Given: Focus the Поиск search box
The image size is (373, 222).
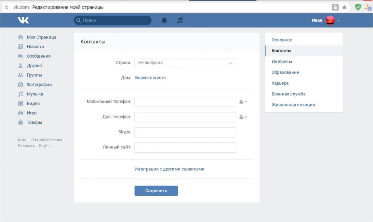Looking at the screenshot, I should tap(113, 20).
